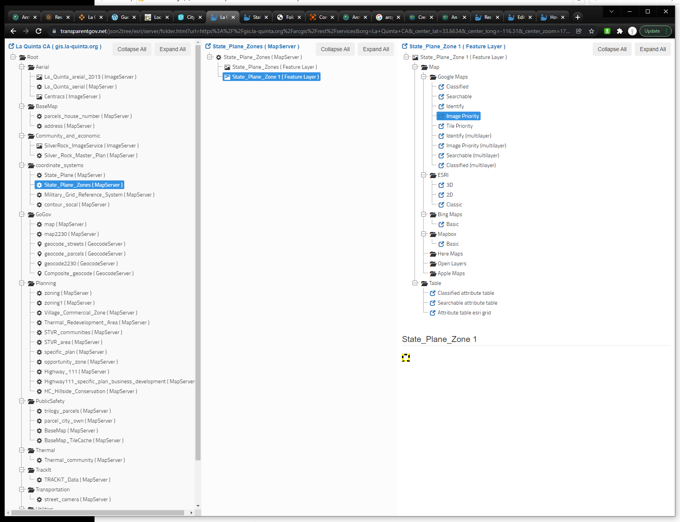Click the gear icon beside State_Plane MapServer

pos(39,175)
